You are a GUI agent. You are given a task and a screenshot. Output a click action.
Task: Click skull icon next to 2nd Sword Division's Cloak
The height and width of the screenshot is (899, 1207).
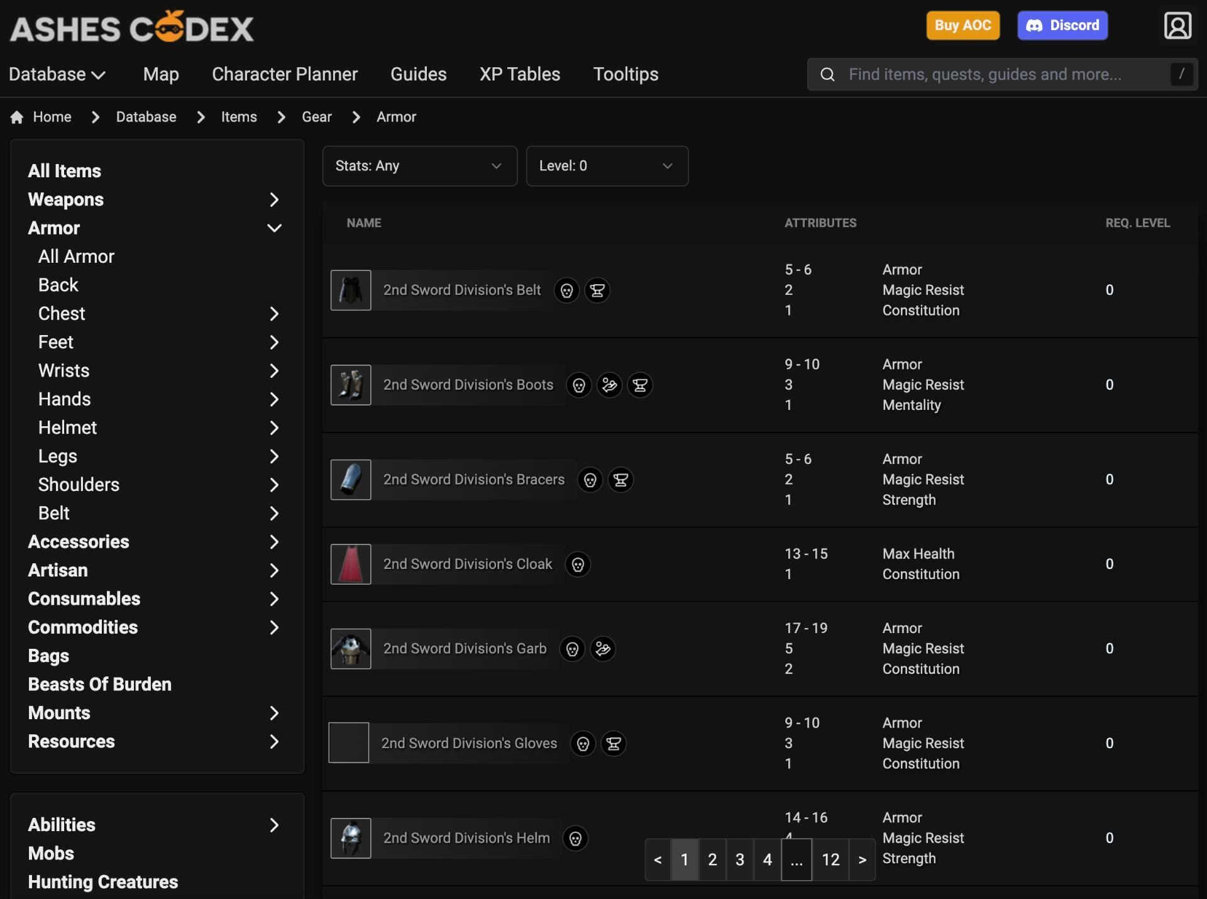pos(578,565)
